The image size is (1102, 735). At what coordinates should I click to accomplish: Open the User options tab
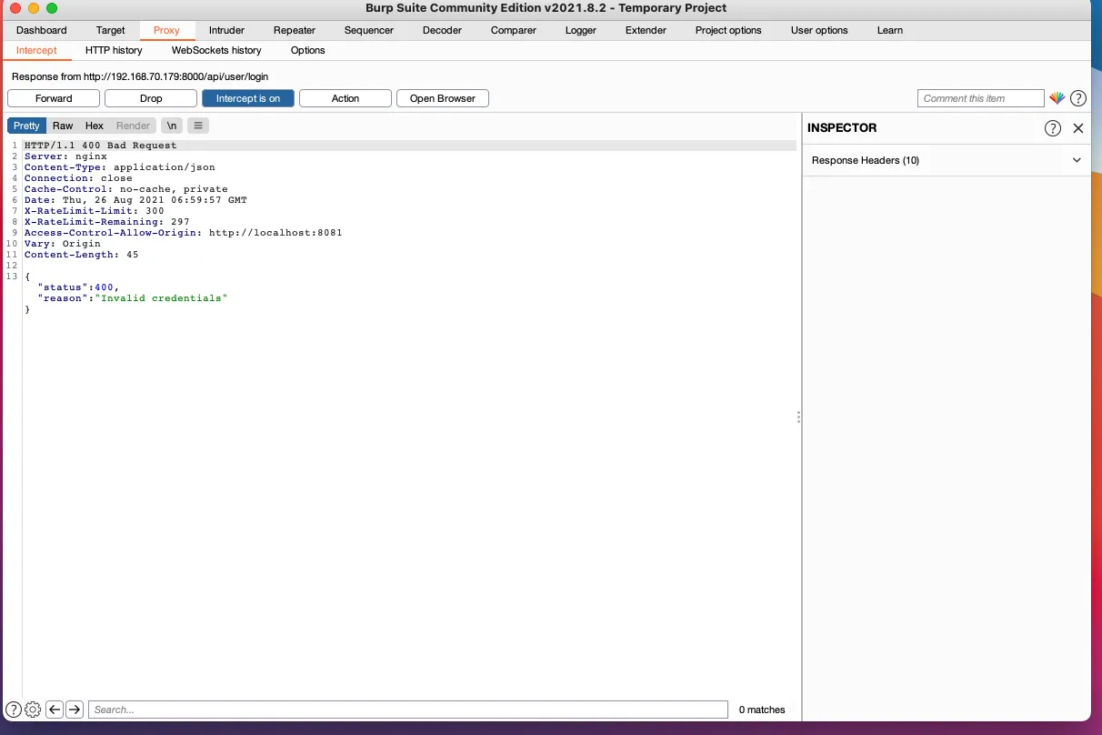[819, 30]
